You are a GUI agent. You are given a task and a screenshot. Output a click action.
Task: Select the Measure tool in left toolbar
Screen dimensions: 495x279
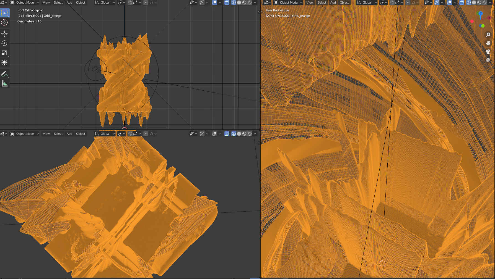coord(5,84)
